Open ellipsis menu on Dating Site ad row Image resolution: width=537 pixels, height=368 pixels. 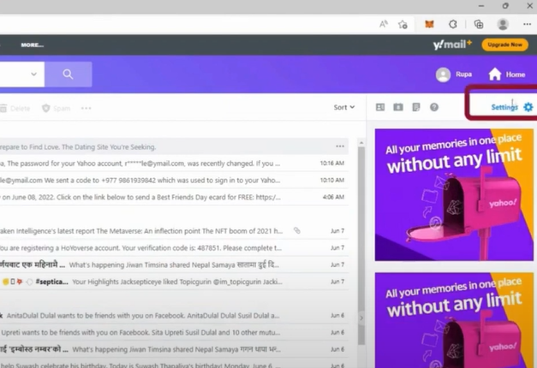[340, 146]
